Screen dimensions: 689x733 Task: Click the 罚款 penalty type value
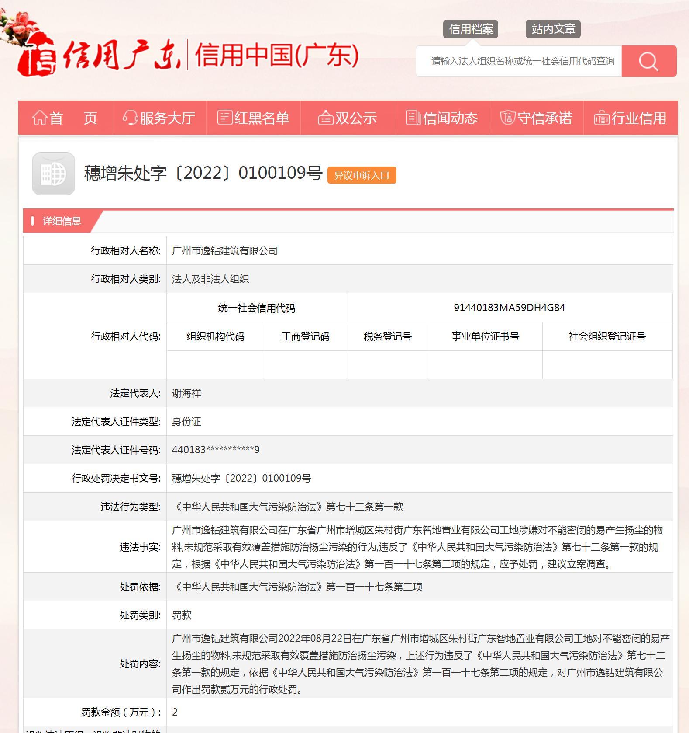(x=182, y=615)
